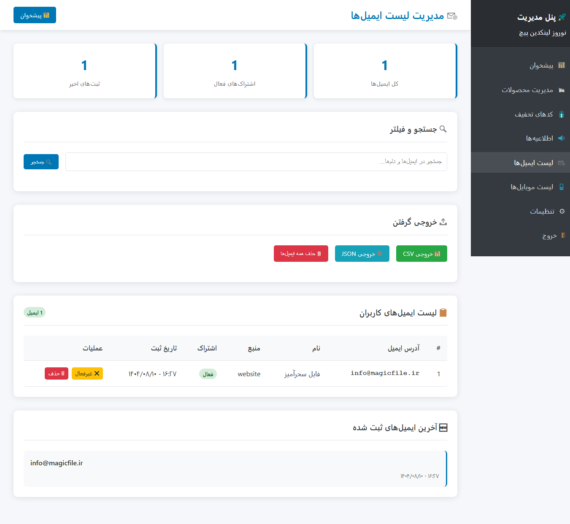The width and height of the screenshot is (570, 524).
Task: Open کدهای تخفیف via the gift icon
Action: tap(562, 114)
